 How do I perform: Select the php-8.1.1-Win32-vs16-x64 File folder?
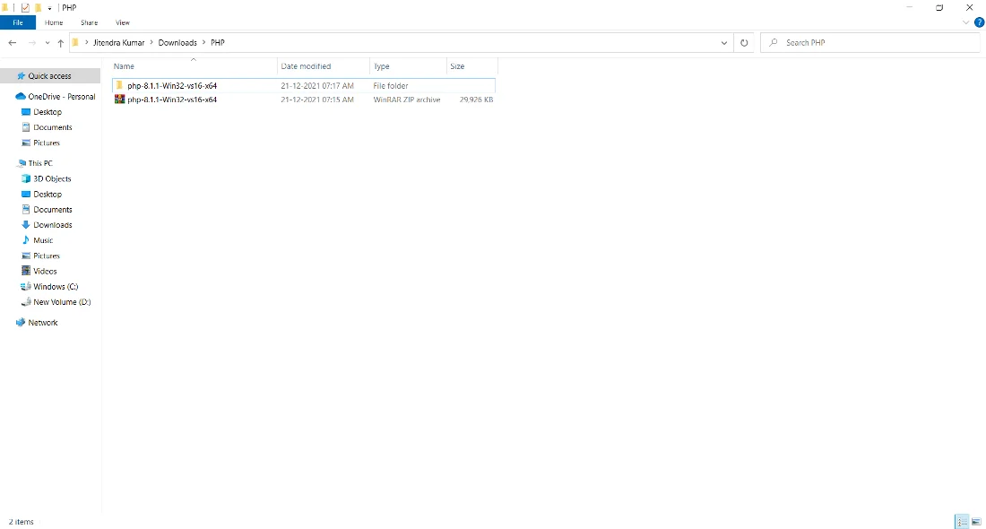click(304, 85)
